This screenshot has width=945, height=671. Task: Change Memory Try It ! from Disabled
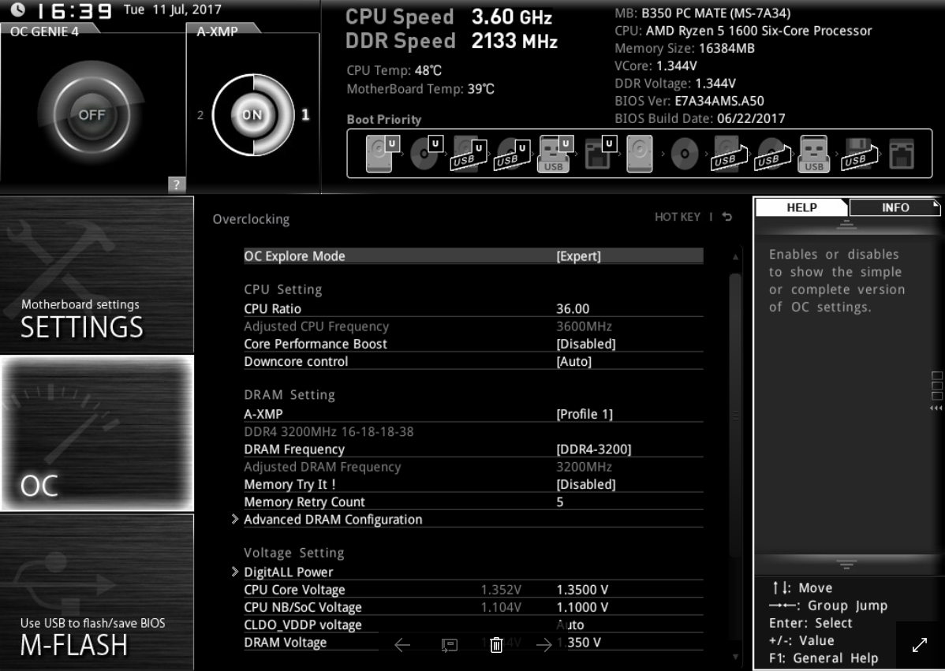click(473, 484)
